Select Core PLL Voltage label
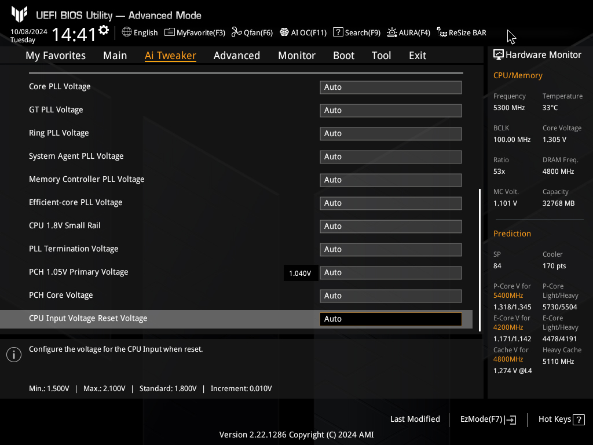 coord(60,87)
